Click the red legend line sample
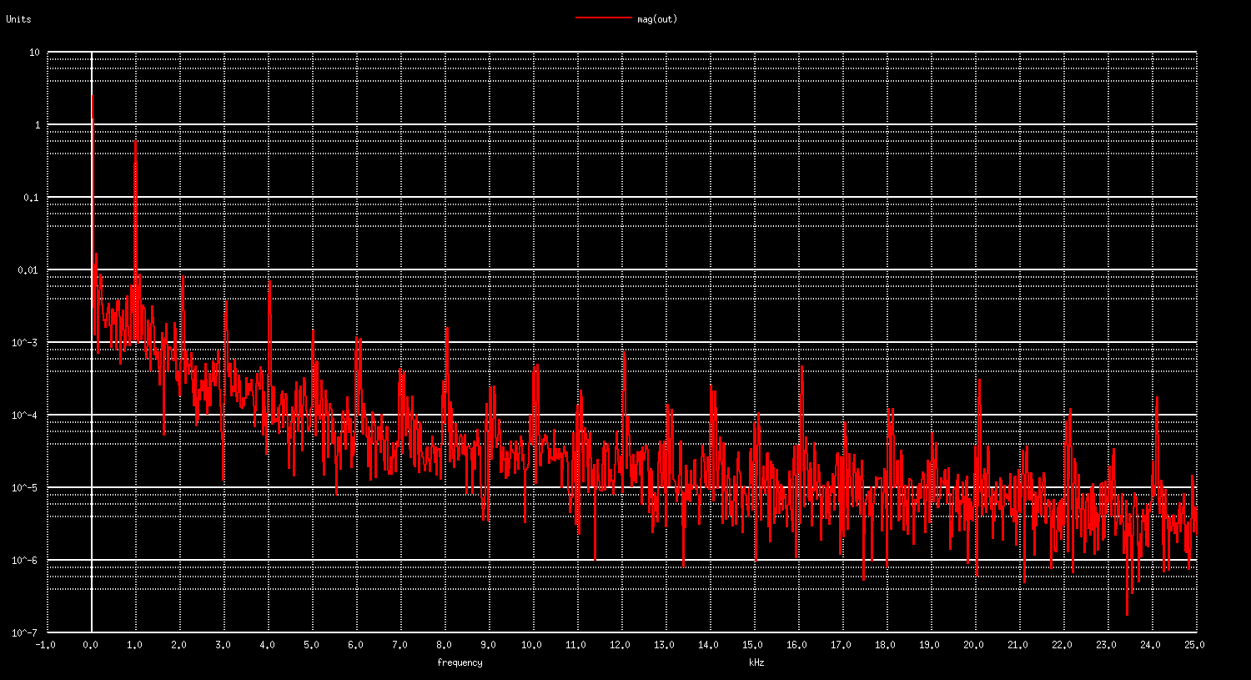1251x680 pixels. 603,18
